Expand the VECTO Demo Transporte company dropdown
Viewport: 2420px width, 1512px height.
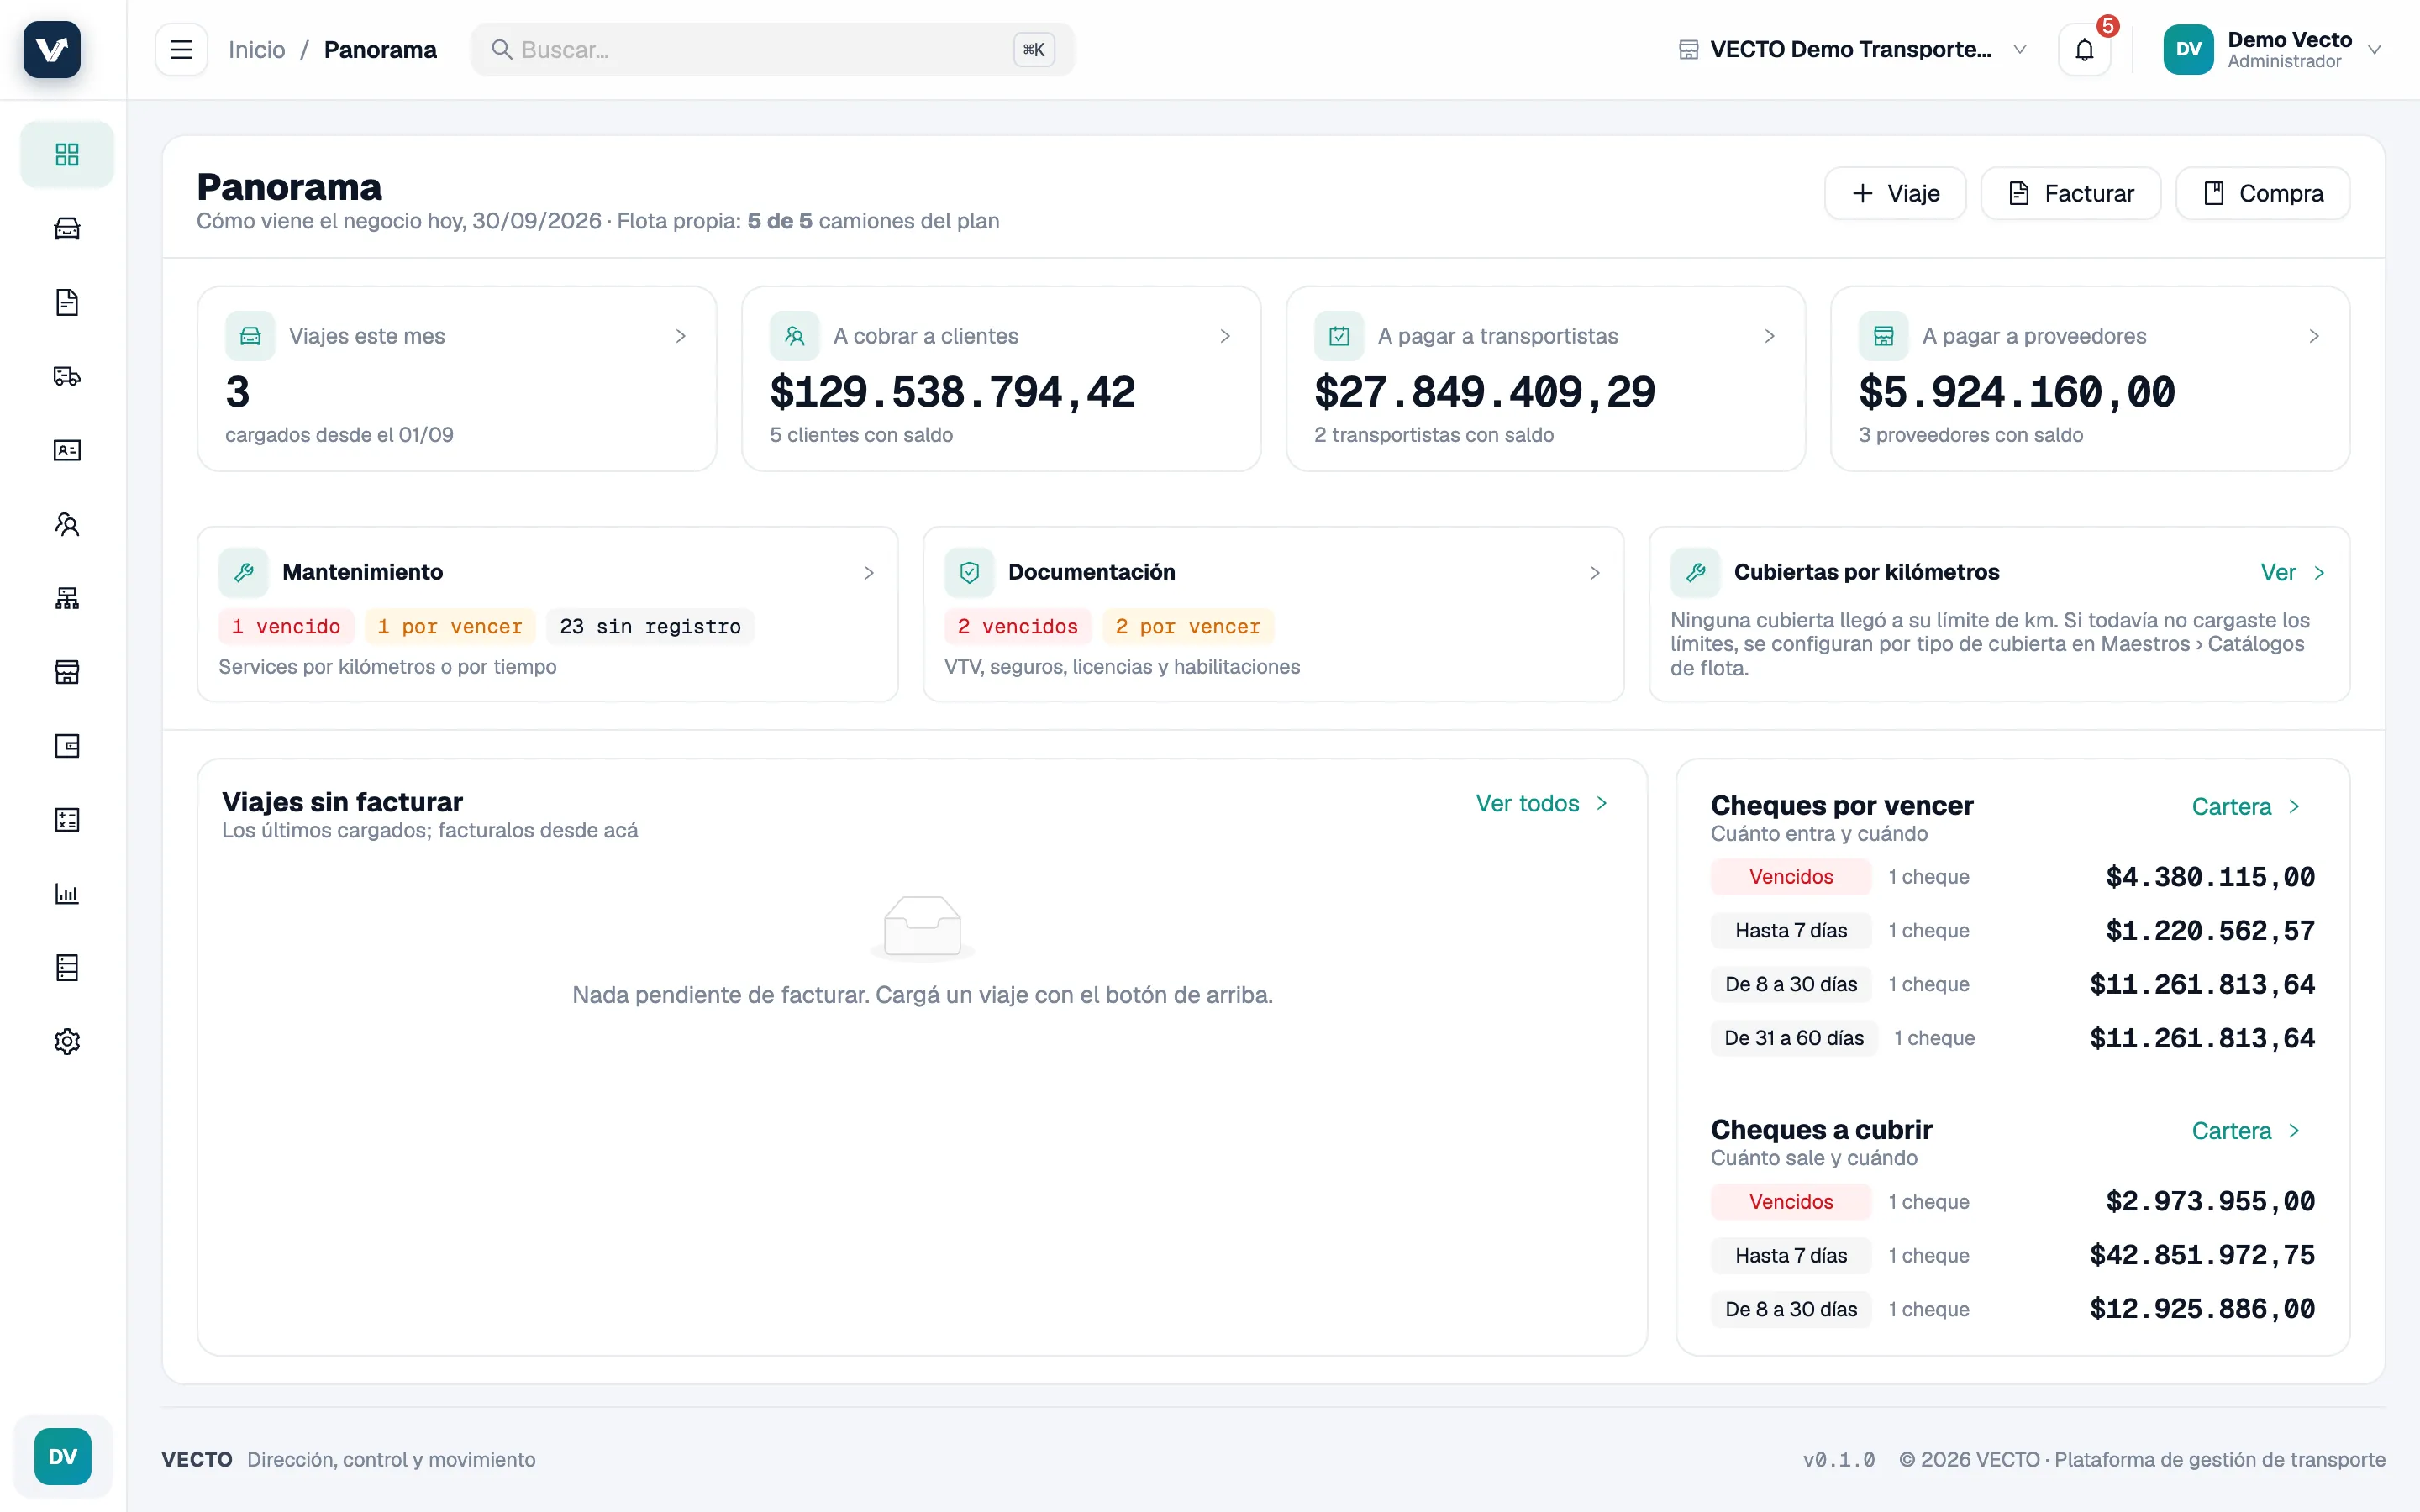(1852, 49)
